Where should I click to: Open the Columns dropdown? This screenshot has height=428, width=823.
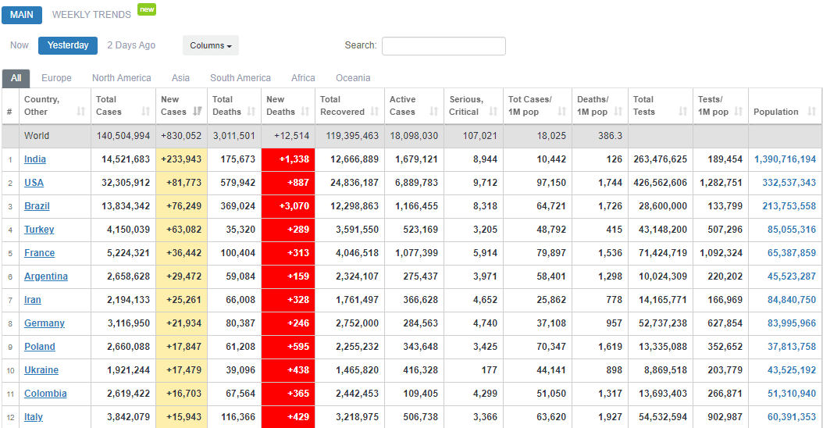pos(211,45)
